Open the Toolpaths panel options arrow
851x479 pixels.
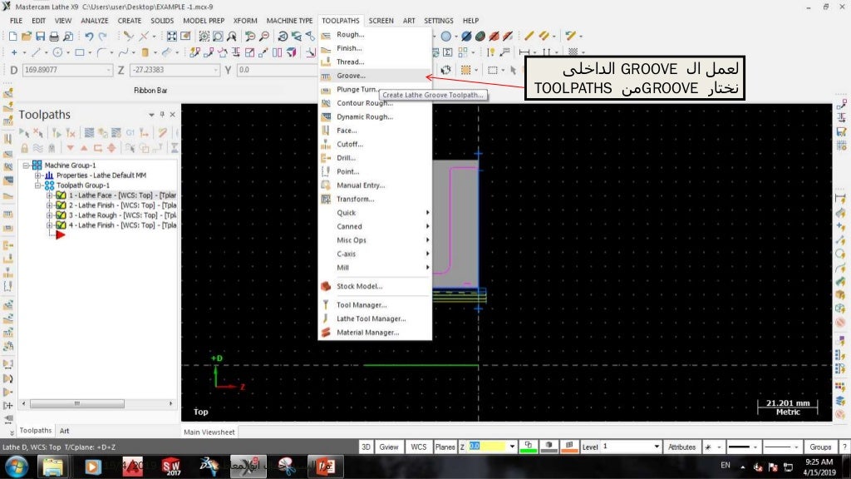pyautogui.click(x=151, y=115)
